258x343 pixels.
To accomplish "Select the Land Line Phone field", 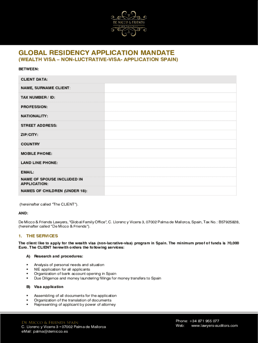I will pos(170,163).
